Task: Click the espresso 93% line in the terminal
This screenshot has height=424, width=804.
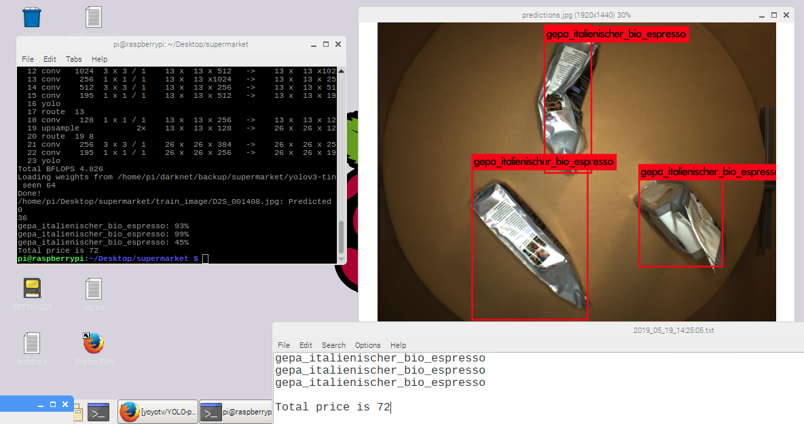Action: pos(103,226)
